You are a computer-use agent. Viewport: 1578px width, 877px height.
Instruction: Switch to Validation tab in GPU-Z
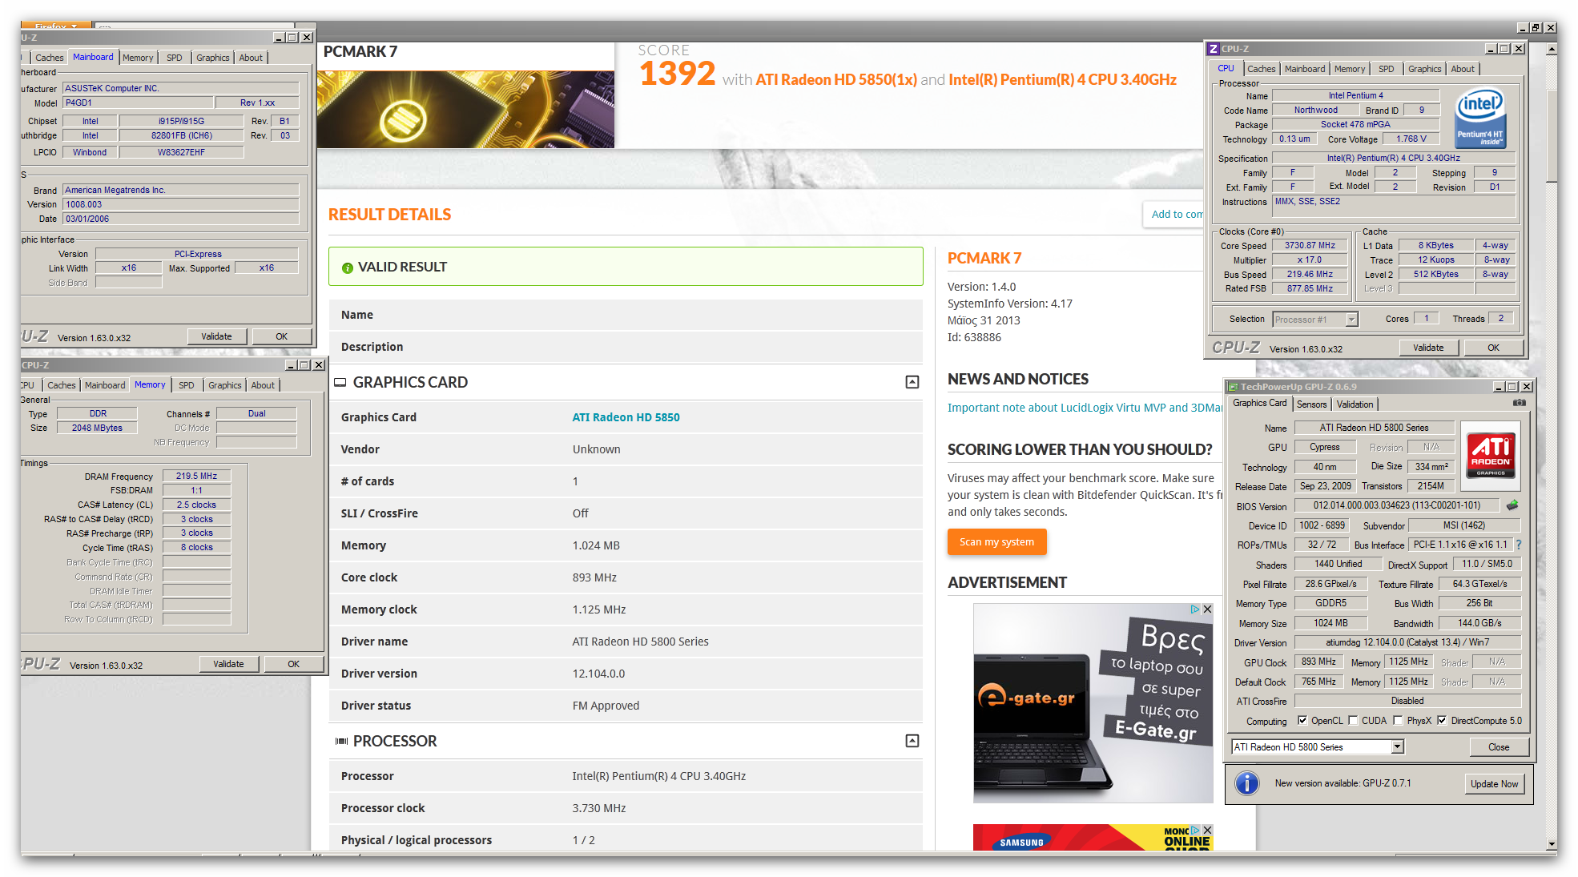1355,404
